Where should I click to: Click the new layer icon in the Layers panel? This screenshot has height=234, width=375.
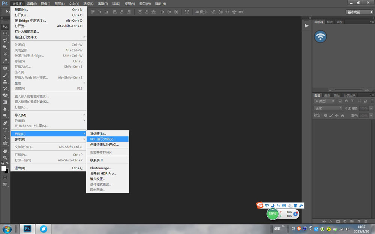359,221
